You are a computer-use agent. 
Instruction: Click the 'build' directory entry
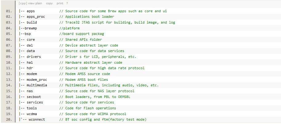pyautogui.click(x=32, y=22)
